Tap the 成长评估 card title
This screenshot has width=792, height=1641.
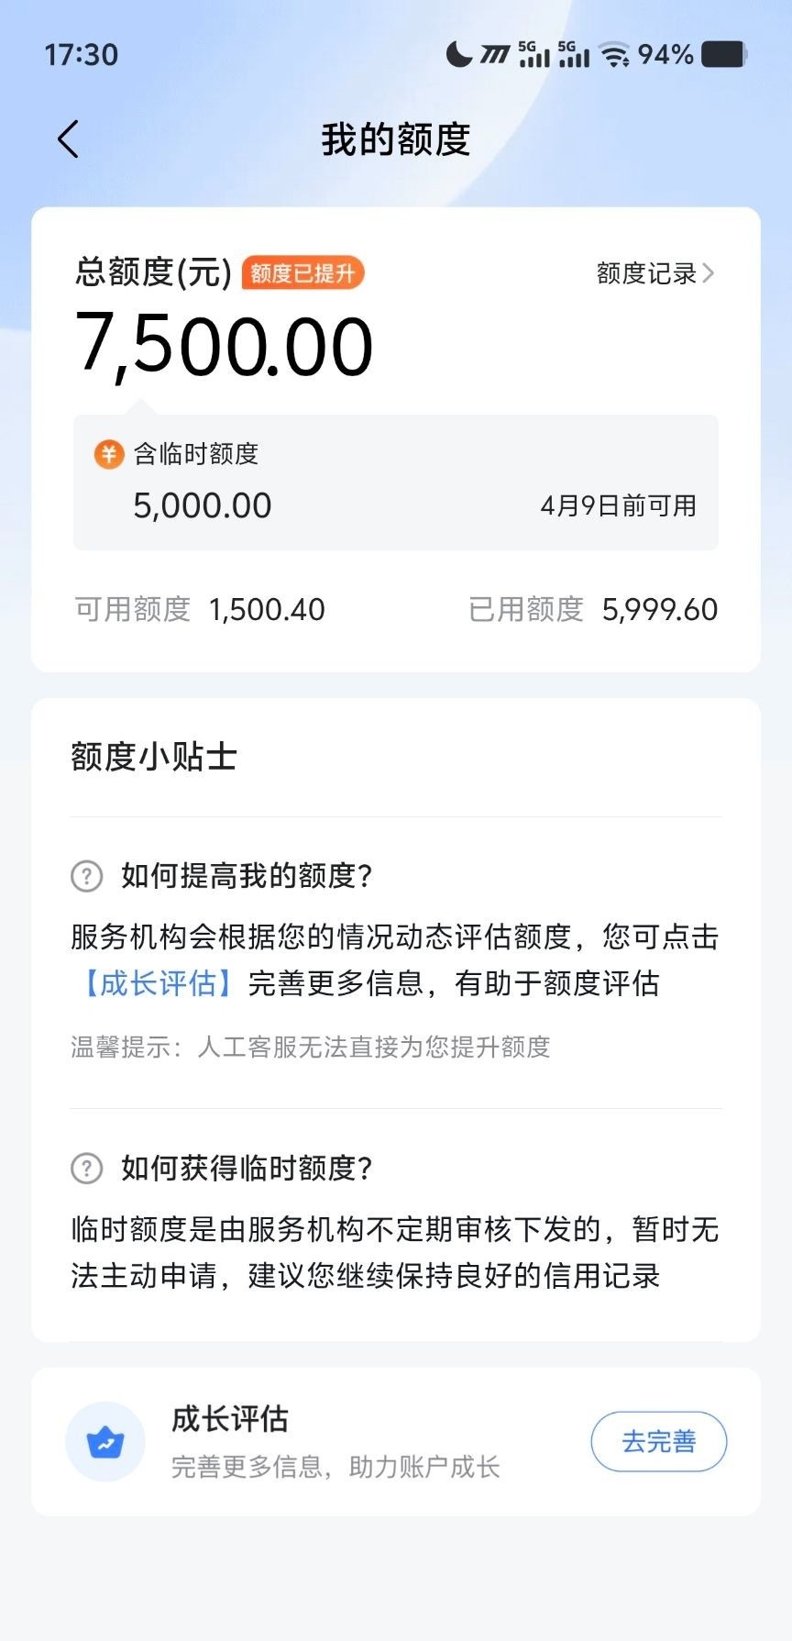pos(230,1419)
